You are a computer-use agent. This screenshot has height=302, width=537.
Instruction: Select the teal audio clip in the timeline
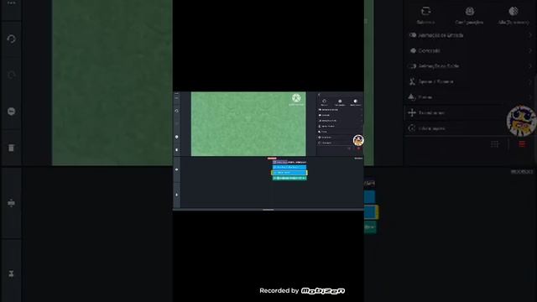click(x=289, y=178)
